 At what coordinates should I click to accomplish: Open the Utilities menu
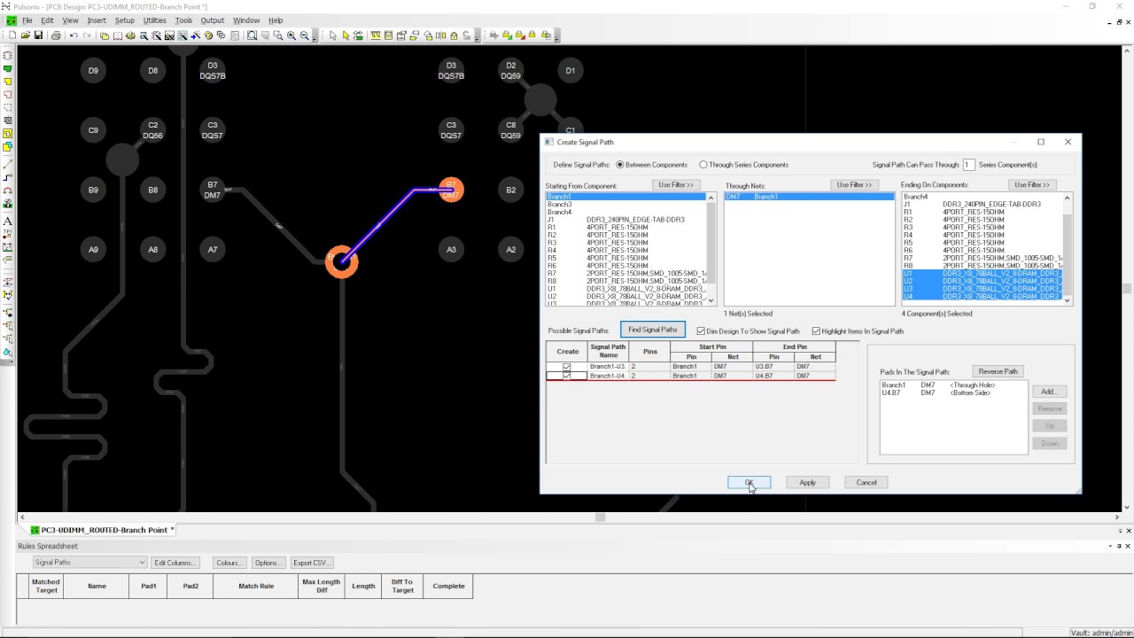[154, 20]
